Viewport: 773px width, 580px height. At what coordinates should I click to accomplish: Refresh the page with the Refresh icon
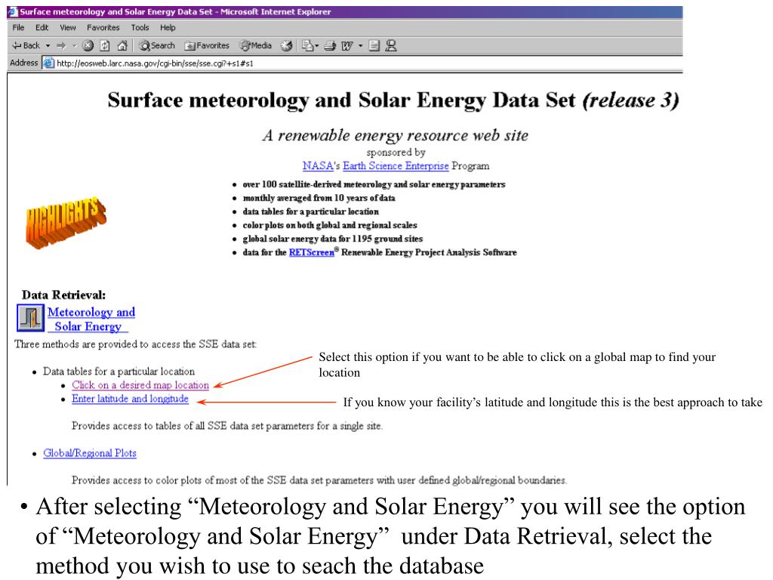105,46
